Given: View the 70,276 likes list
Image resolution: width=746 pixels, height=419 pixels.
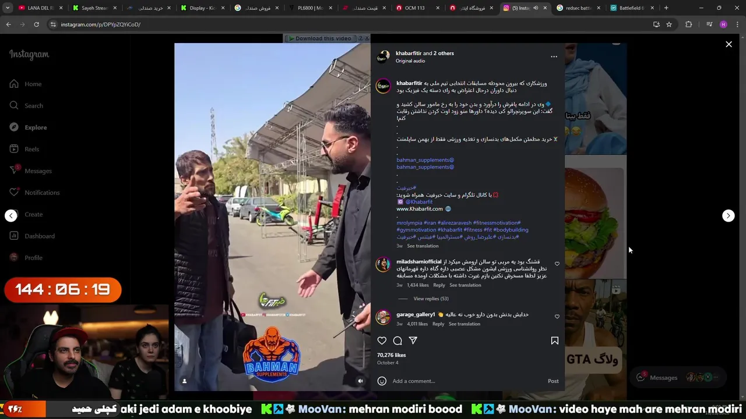Looking at the screenshot, I should (x=392, y=355).
